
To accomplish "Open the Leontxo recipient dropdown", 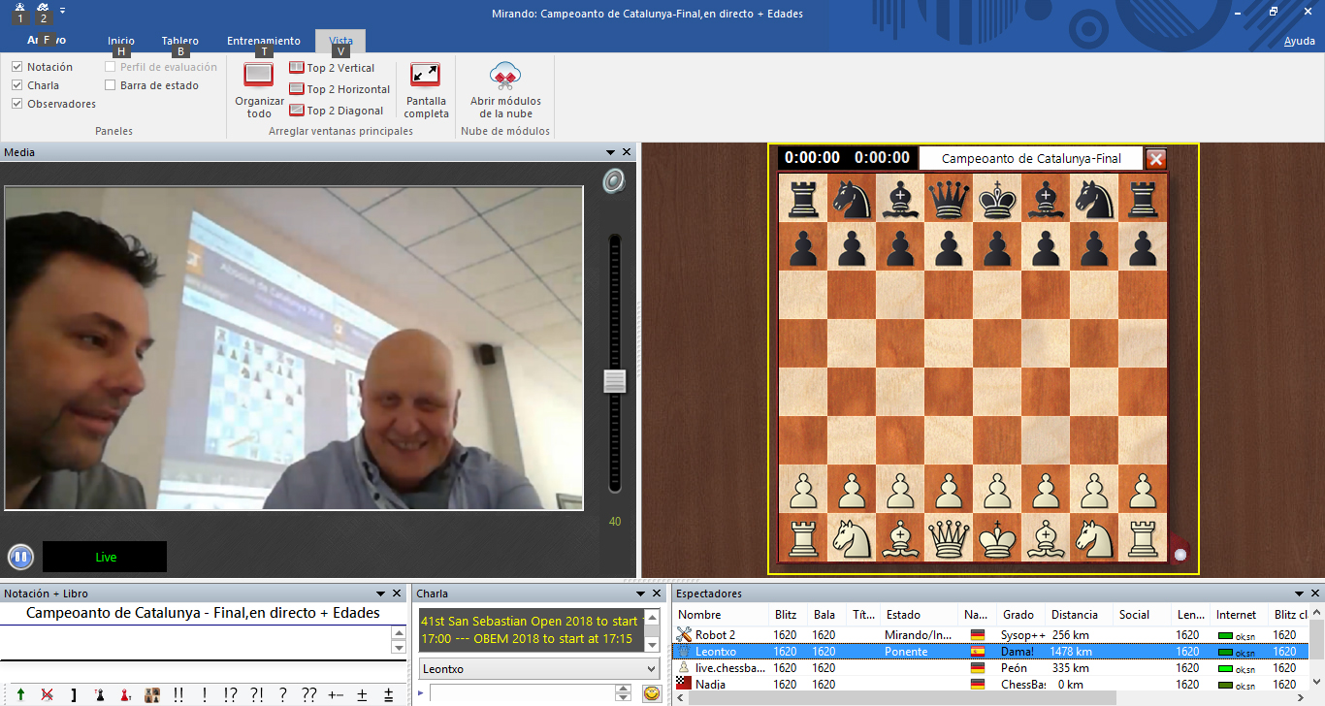I will (x=651, y=669).
